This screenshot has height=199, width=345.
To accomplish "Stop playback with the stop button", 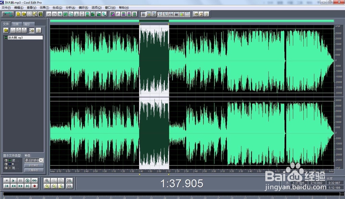I will click(7, 180).
